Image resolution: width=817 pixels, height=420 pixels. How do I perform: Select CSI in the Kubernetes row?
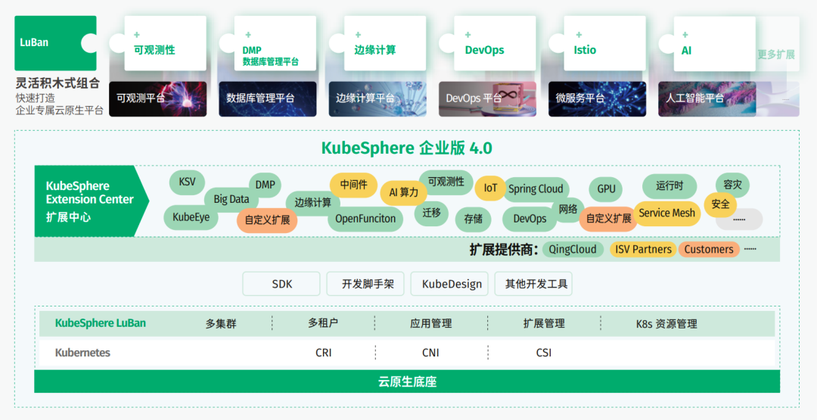point(543,353)
